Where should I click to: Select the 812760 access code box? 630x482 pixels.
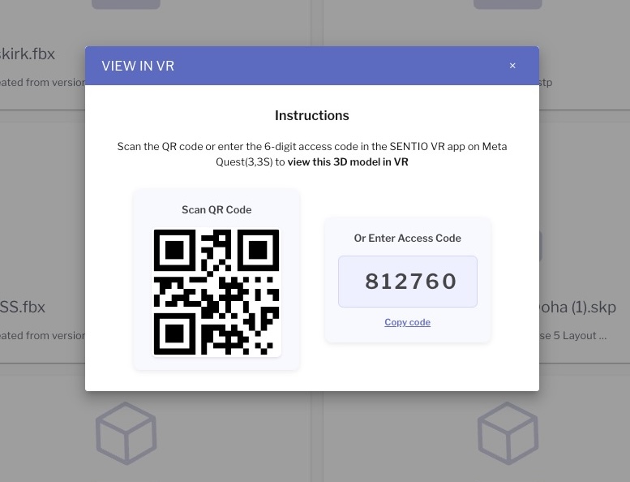click(x=407, y=282)
